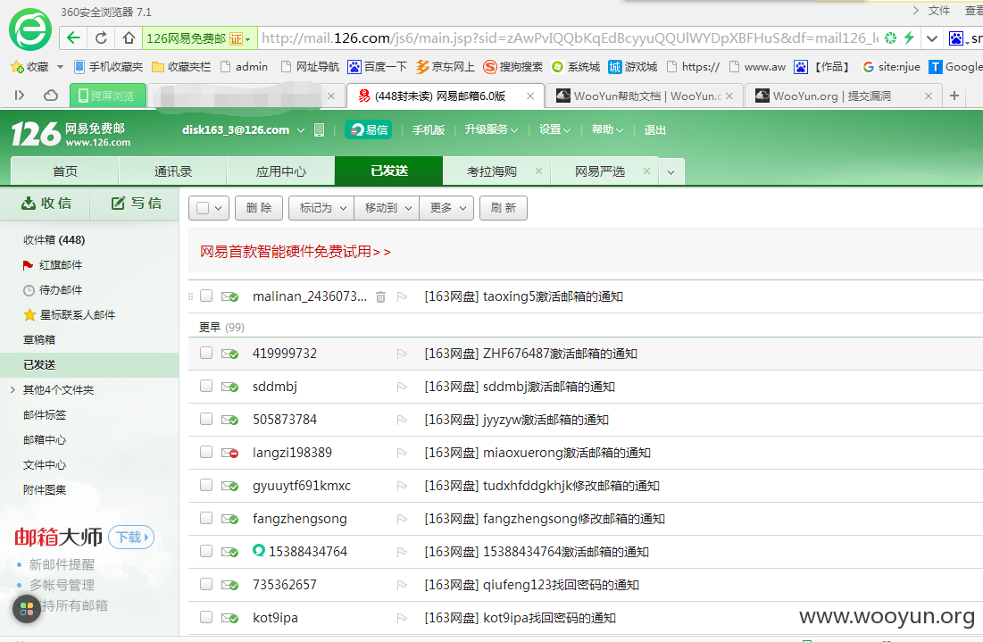
Task: Tick checkbox for sddmbj message
Action: [206, 386]
